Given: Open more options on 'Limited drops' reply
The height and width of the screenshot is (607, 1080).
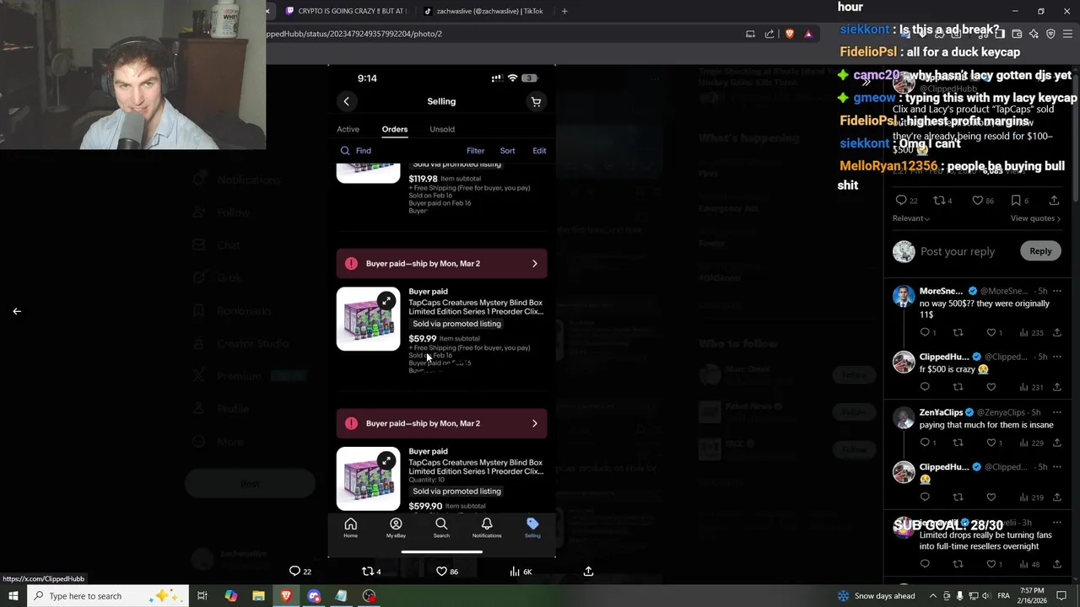Looking at the screenshot, I should (x=1056, y=523).
